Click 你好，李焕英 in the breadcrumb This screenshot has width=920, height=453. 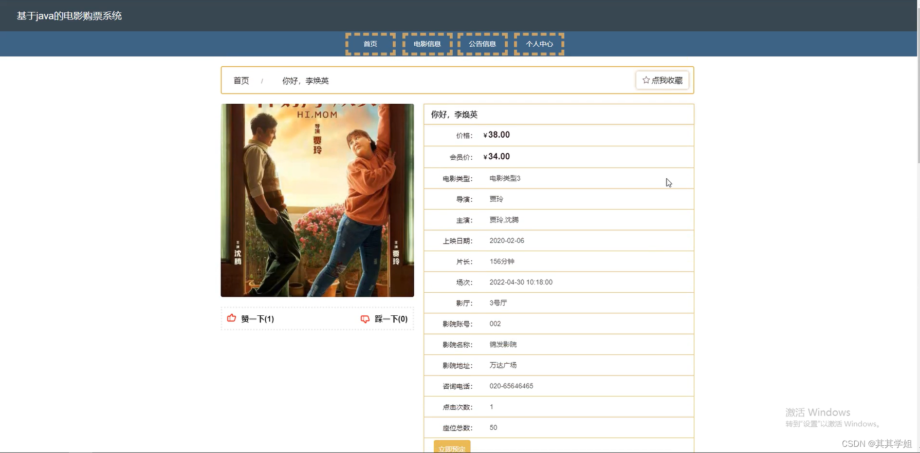coord(305,81)
